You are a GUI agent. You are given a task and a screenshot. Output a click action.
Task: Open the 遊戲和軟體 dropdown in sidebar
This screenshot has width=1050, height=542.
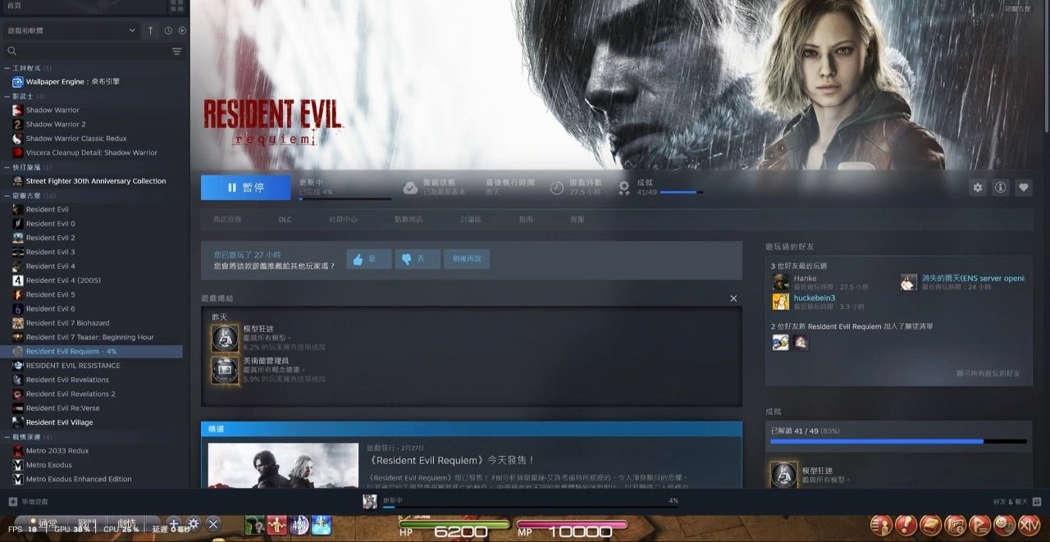pos(71,30)
